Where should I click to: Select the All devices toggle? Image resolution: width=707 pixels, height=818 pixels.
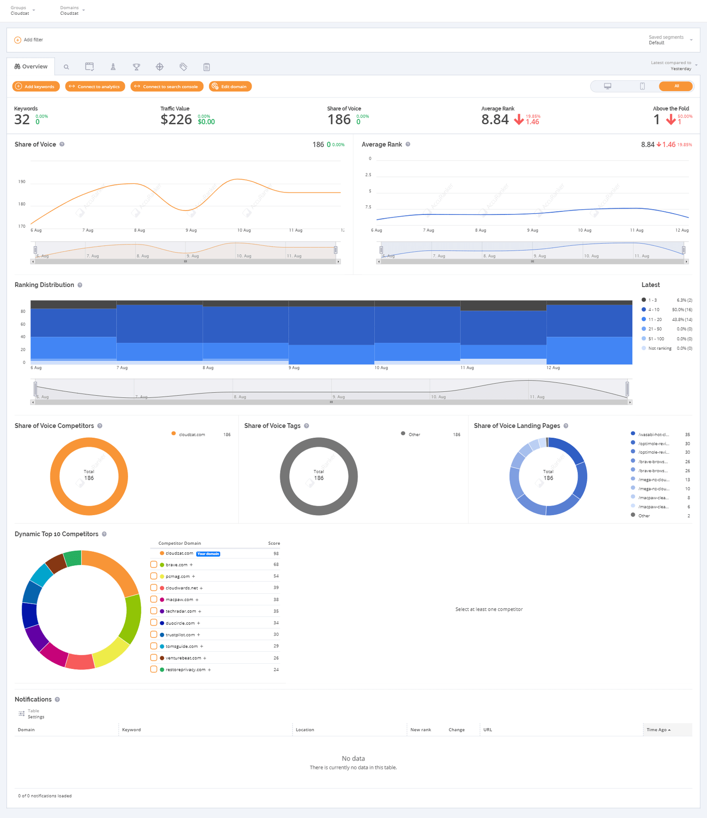[x=676, y=86]
